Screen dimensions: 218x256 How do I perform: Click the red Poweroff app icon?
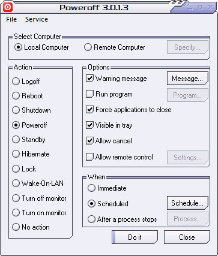click(8, 7)
